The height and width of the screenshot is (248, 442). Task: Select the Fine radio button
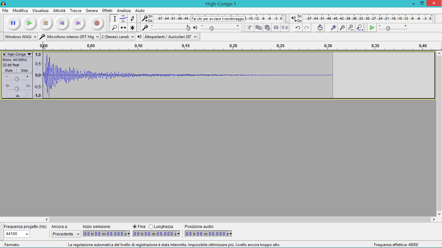[135, 227]
